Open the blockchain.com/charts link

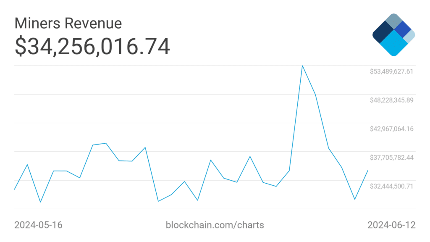[x=215, y=225]
